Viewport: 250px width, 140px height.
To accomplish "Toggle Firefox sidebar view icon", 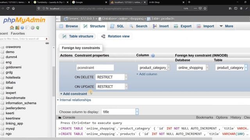I will click(236, 9).
